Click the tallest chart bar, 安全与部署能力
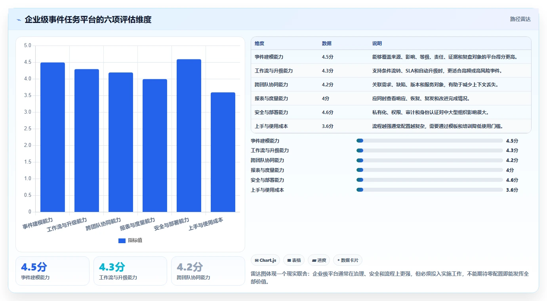Viewport: 547px width, 301px height. [189, 135]
